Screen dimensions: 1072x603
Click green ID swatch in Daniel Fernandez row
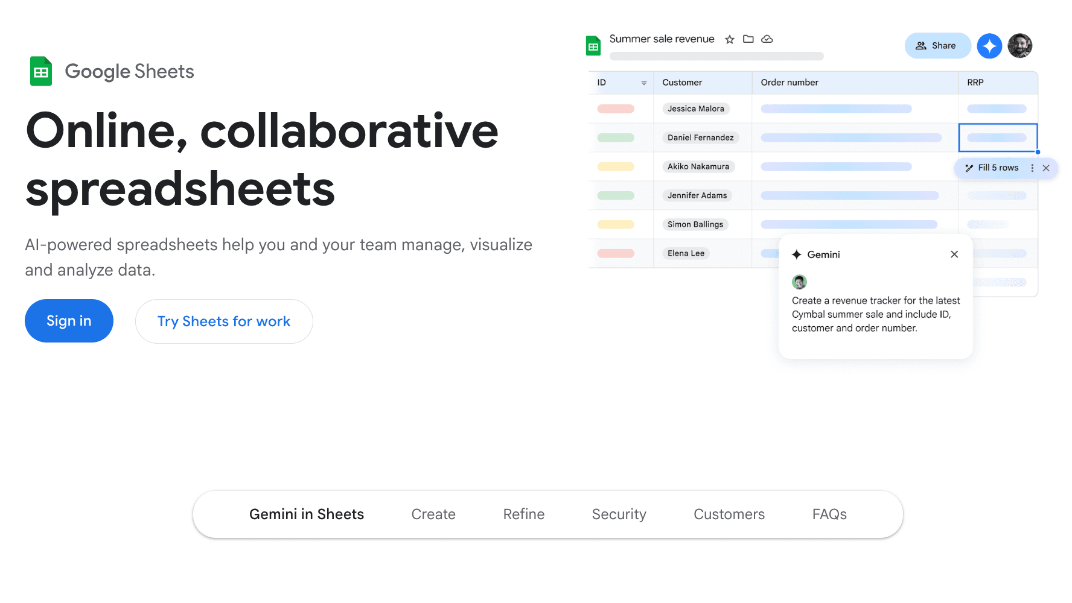(616, 137)
